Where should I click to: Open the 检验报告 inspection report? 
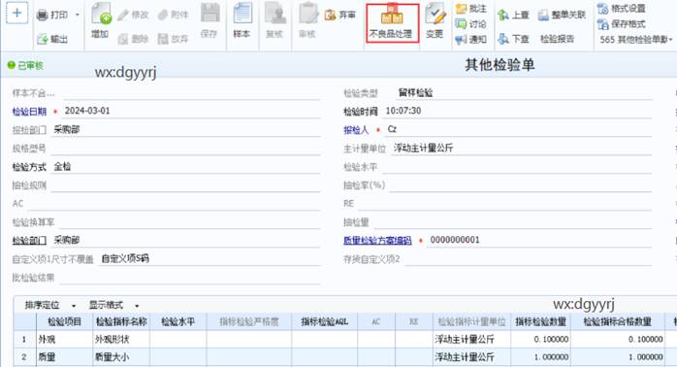[558, 40]
